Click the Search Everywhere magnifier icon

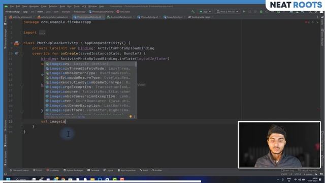click(x=310, y=12)
